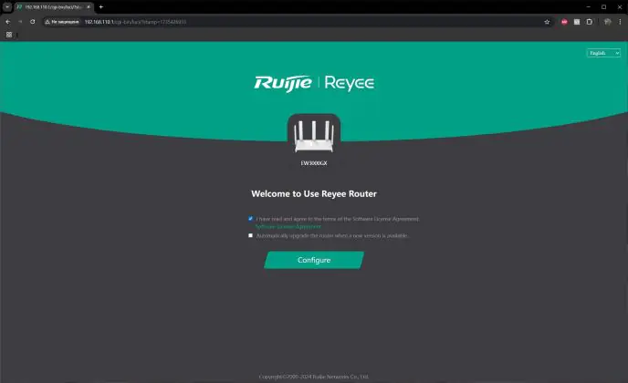Click the copyright Ruijie Networks footer text
This screenshot has width=628, height=383.
314,377
